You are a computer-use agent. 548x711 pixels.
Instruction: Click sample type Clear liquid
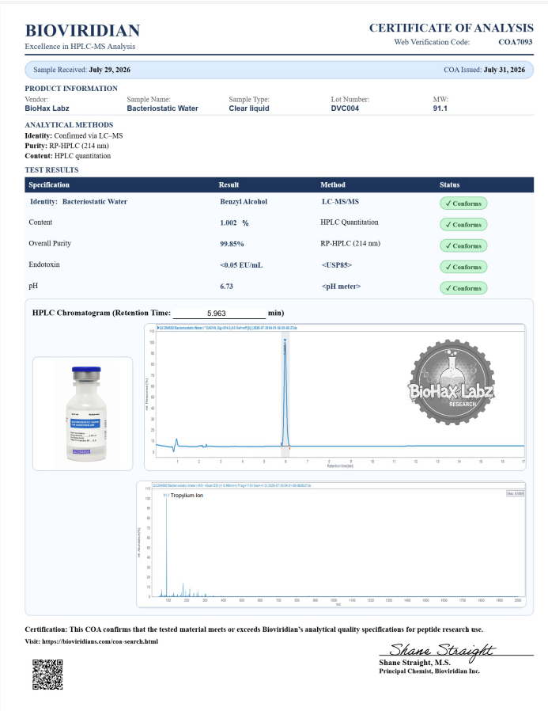click(x=249, y=108)
